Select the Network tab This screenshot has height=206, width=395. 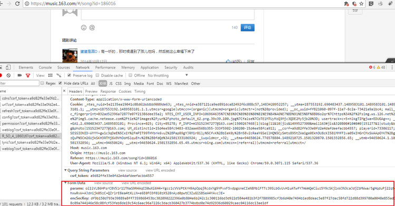(x=83, y=67)
